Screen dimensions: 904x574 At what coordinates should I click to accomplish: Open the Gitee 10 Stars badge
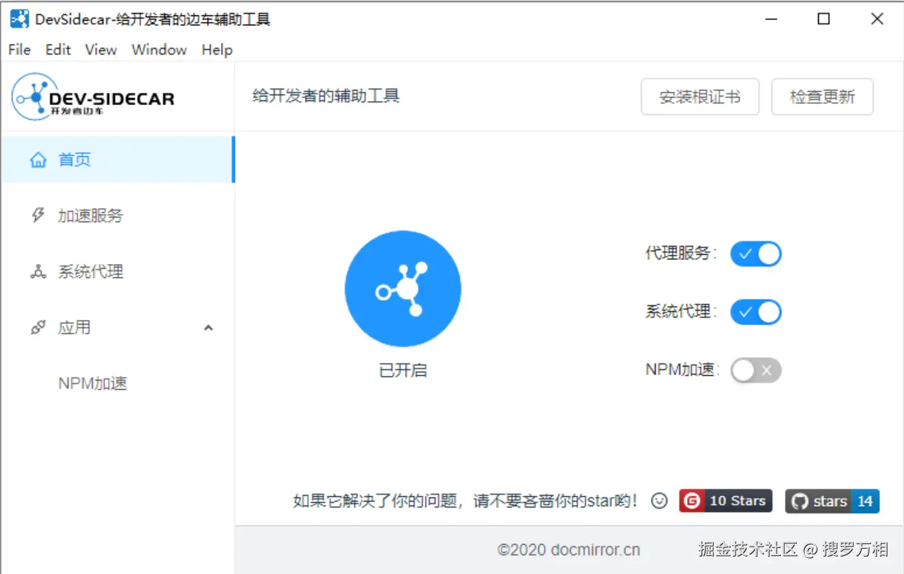click(726, 501)
